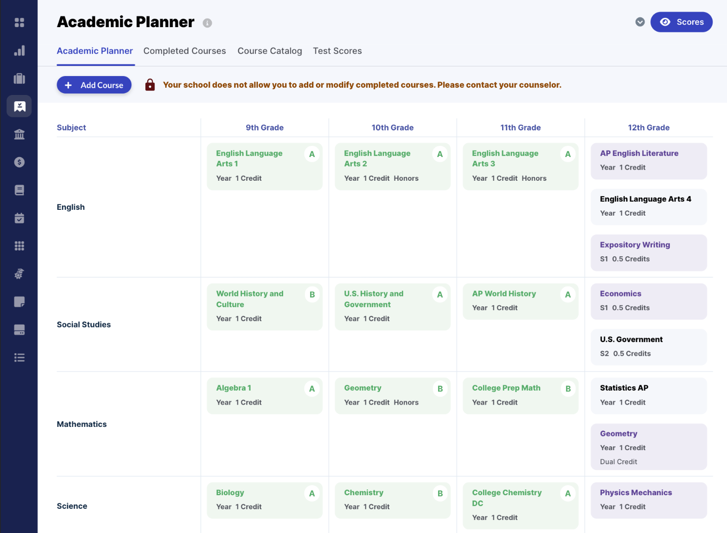This screenshot has height=533, width=727.
Task: Select the book icon in the sidebar
Action: pos(19,190)
